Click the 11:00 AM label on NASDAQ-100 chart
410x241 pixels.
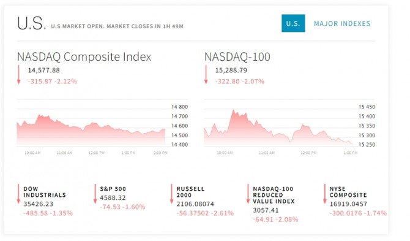[267, 153]
